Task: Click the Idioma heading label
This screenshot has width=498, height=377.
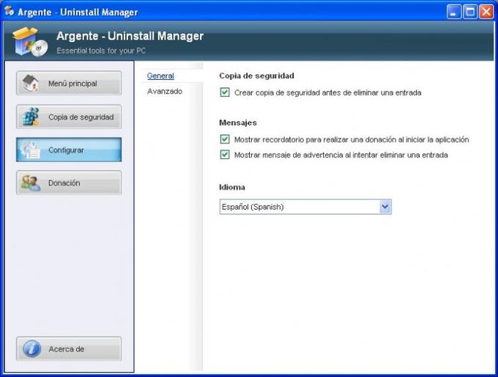Action: point(232,187)
